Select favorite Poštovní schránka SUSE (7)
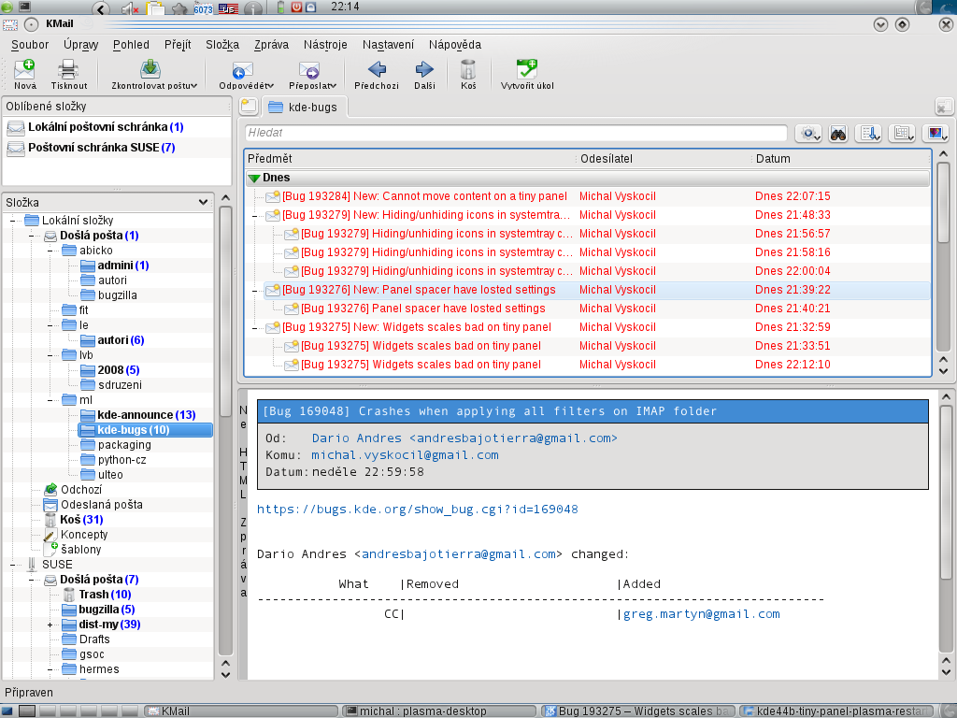957x718 pixels. click(101, 148)
